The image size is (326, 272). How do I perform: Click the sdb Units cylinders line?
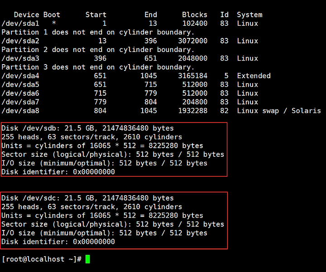point(102,145)
